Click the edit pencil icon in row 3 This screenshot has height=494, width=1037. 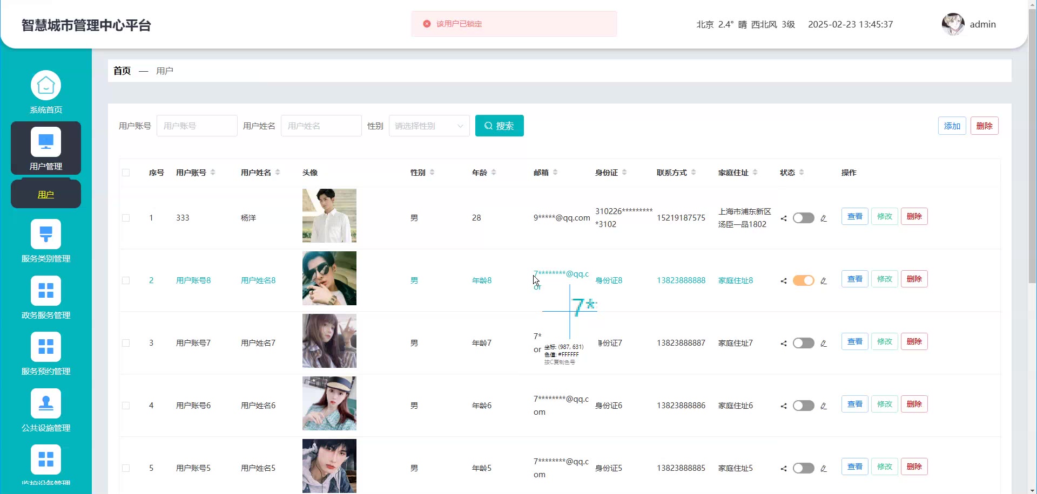(824, 344)
